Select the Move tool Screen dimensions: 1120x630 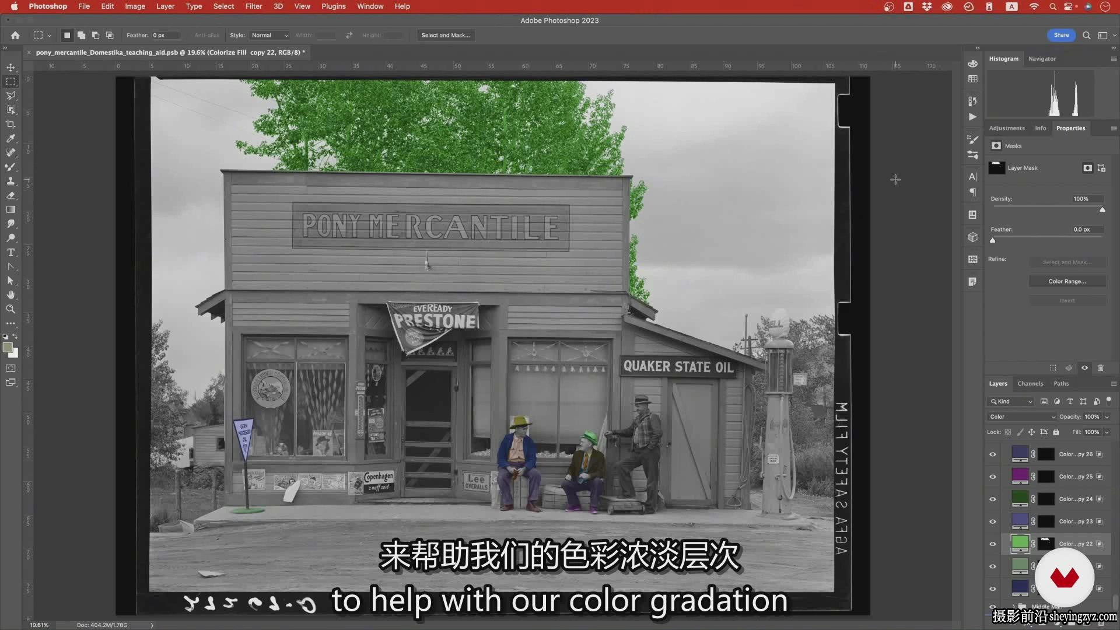click(x=10, y=68)
